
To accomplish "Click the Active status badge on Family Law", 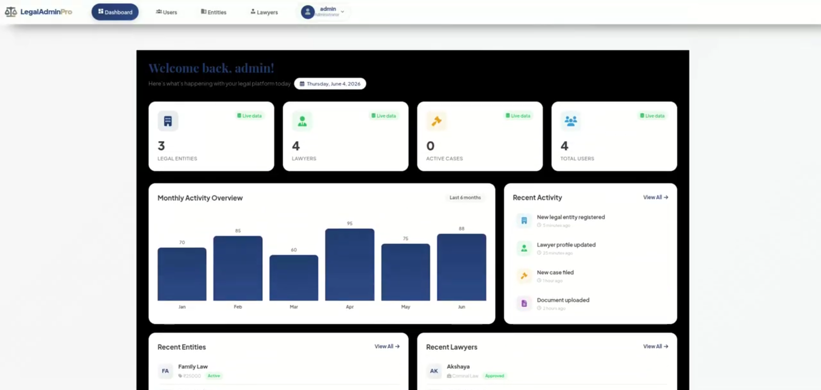I will click(214, 376).
